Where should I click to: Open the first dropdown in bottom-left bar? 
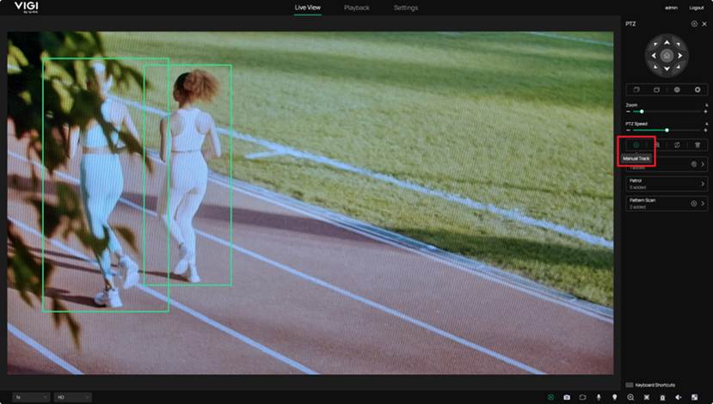tap(31, 397)
